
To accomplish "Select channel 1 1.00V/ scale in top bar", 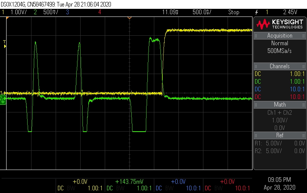I will coord(18,12).
